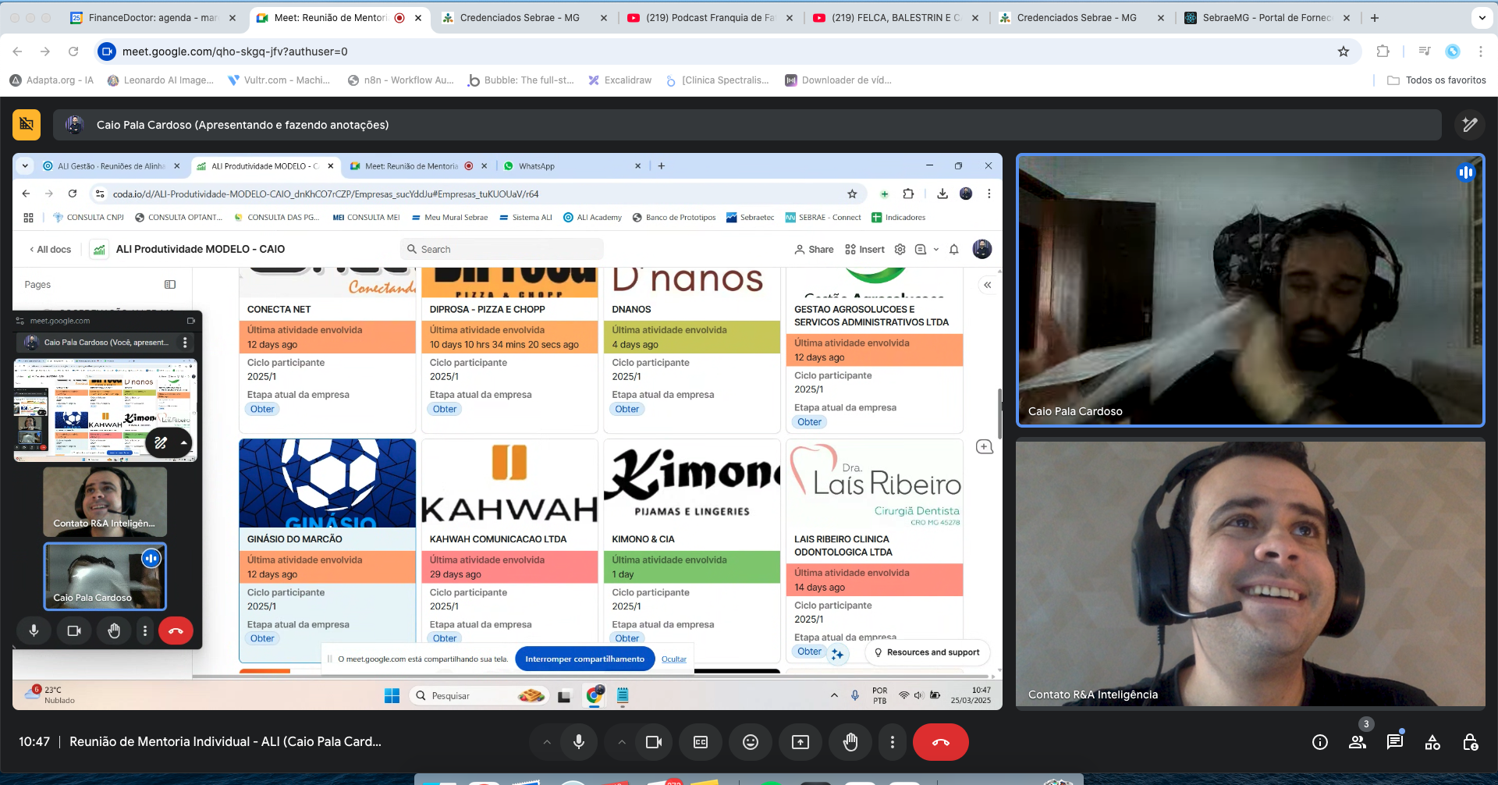The width and height of the screenshot is (1498, 785).
Task: Open Meet's main more options menu
Action: click(893, 742)
